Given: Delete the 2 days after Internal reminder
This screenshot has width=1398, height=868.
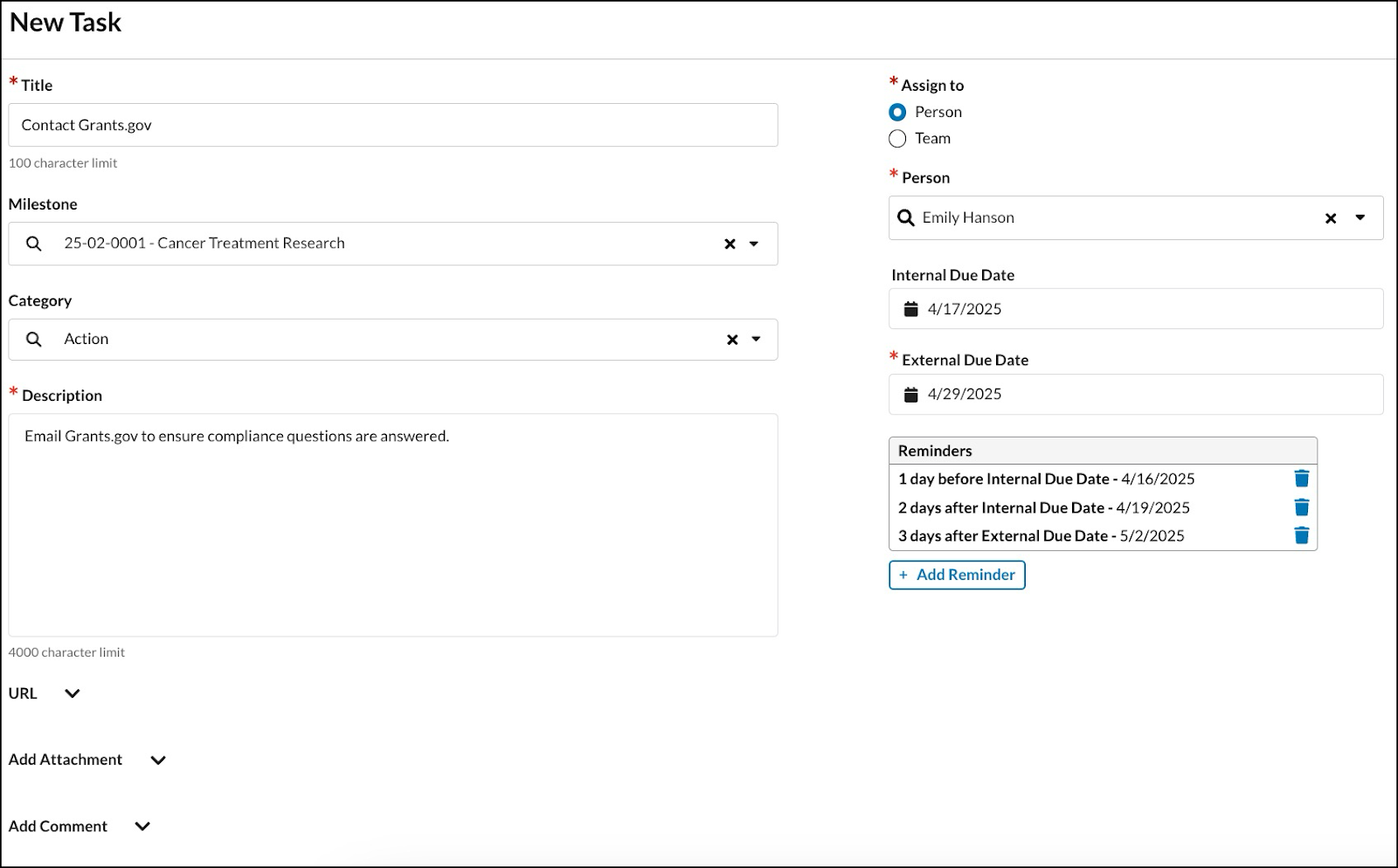Looking at the screenshot, I should tap(1301, 507).
